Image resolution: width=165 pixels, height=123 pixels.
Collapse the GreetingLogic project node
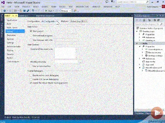(137, 31)
